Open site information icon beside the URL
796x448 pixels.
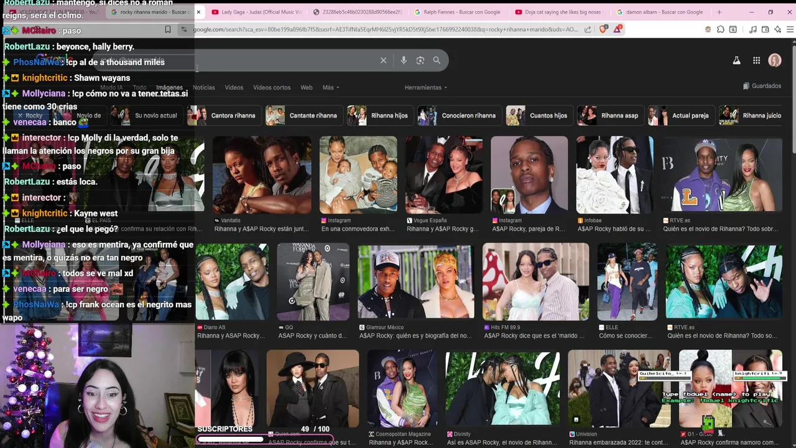[183, 29]
